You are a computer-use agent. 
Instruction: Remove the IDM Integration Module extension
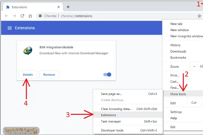pos(49,75)
